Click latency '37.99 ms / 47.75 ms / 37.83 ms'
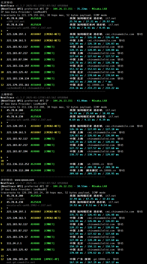 pyautogui.click(x=92, y=199)
